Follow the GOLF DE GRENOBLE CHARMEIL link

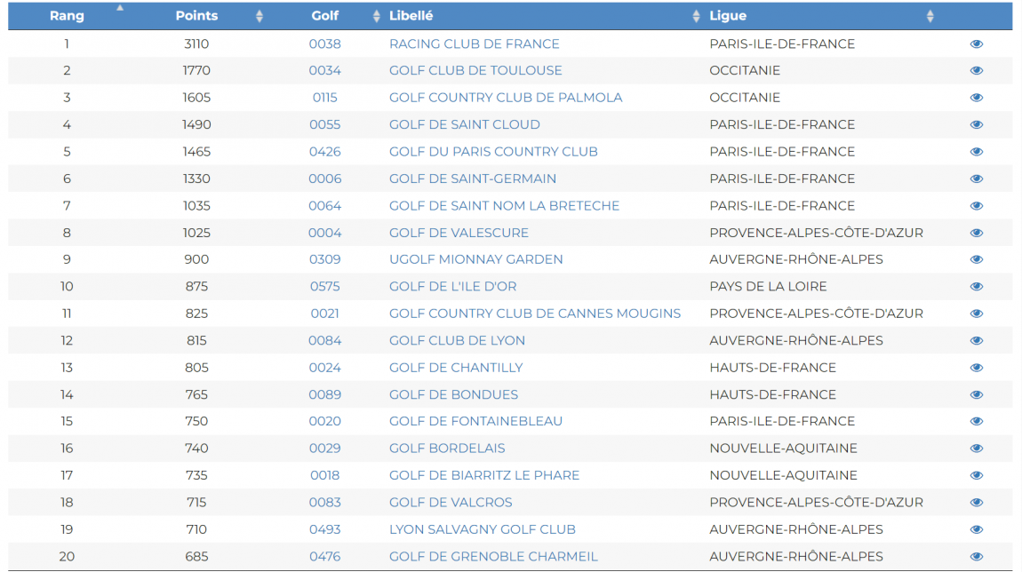click(493, 556)
